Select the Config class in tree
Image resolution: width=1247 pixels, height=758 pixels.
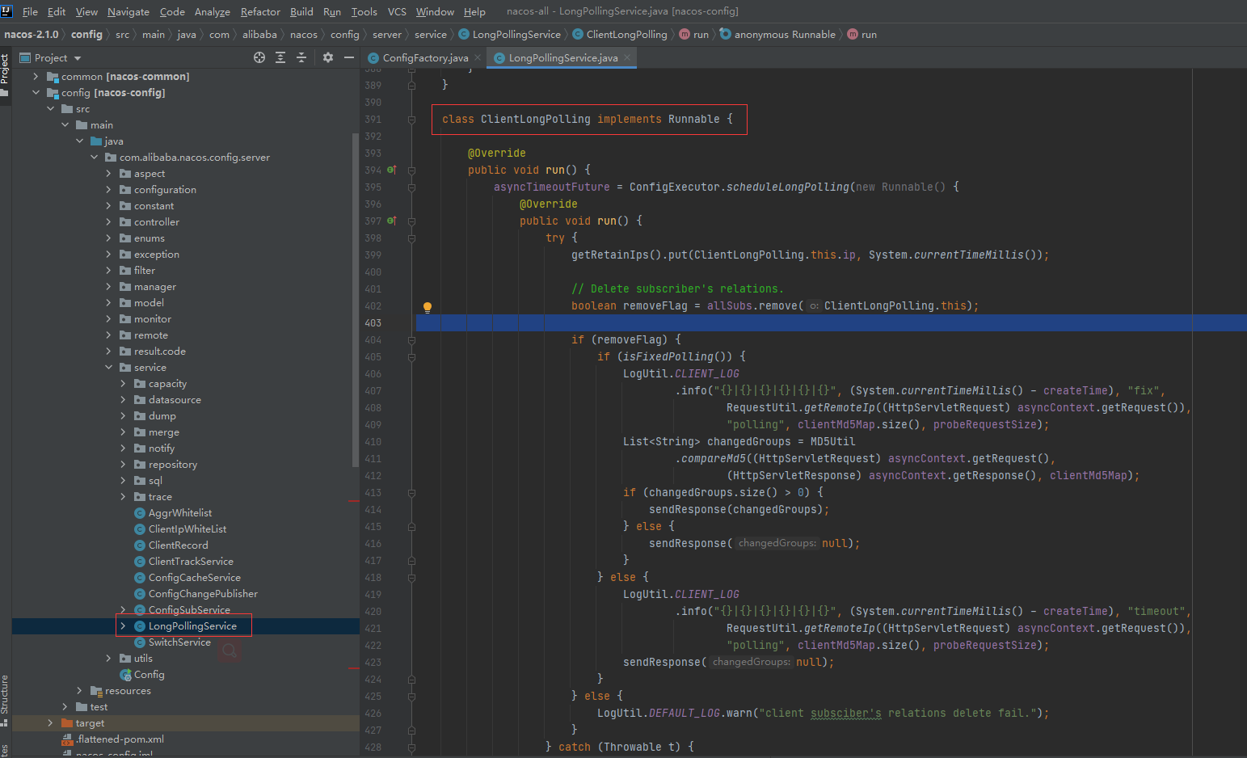[149, 675]
